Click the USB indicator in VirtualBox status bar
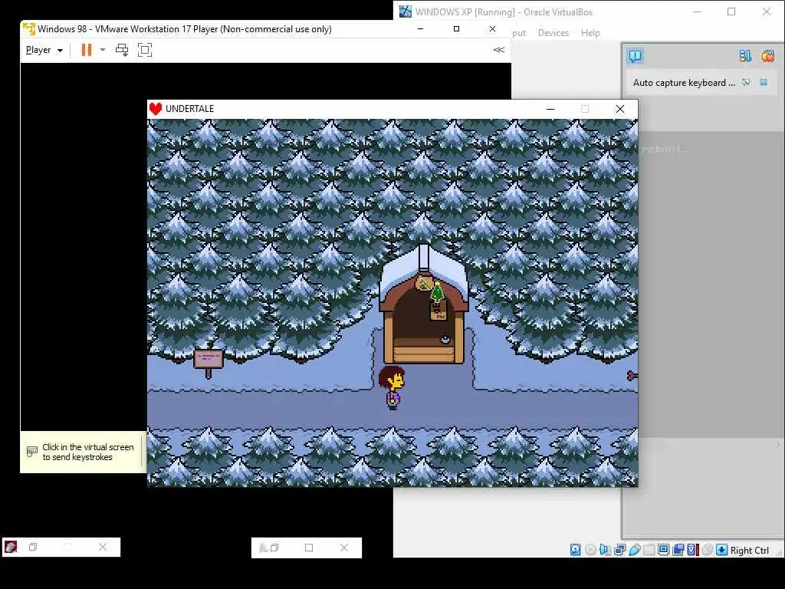Image resolution: width=785 pixels, height=589 pixels. (x=635, y=550)
